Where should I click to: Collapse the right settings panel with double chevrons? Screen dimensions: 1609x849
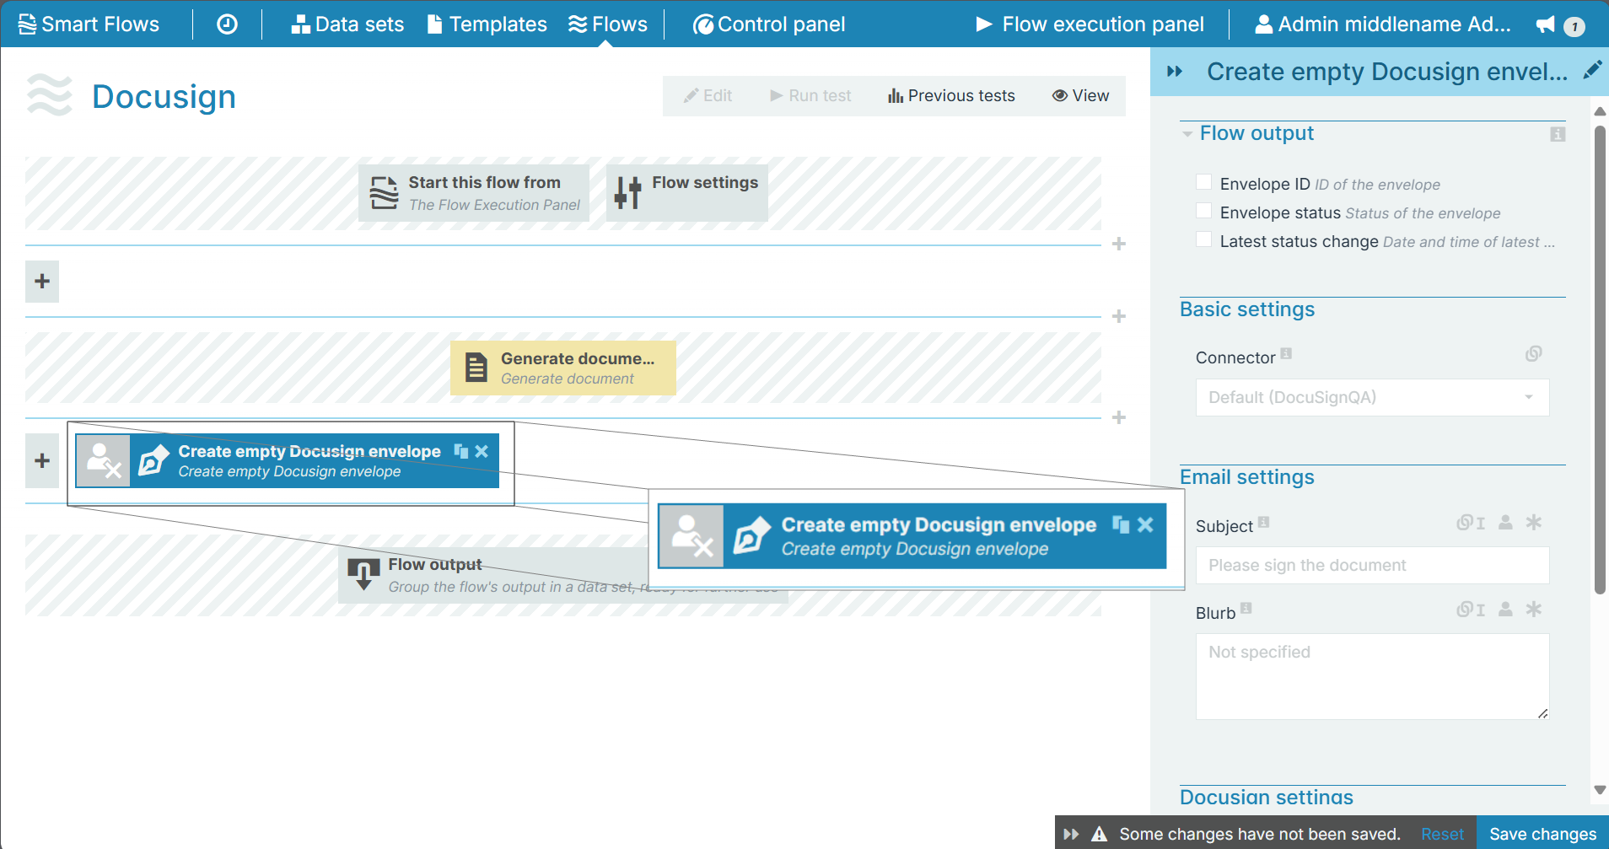click(x=1176, y=72)
